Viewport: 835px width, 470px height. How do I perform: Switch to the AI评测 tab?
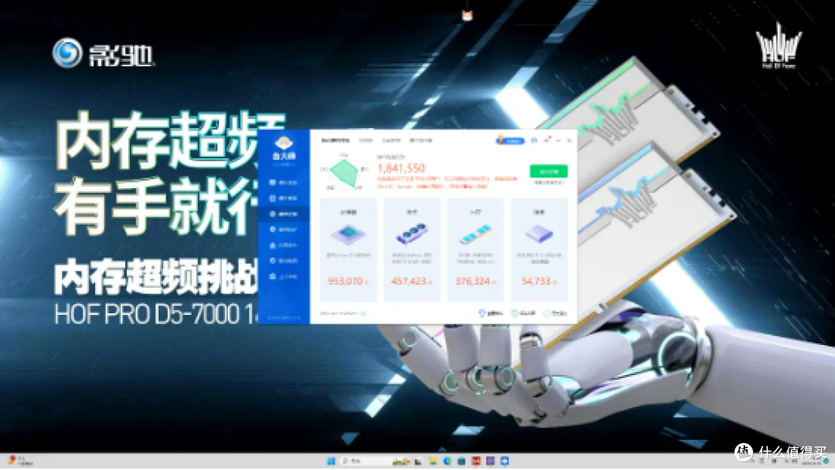[366, 140]
